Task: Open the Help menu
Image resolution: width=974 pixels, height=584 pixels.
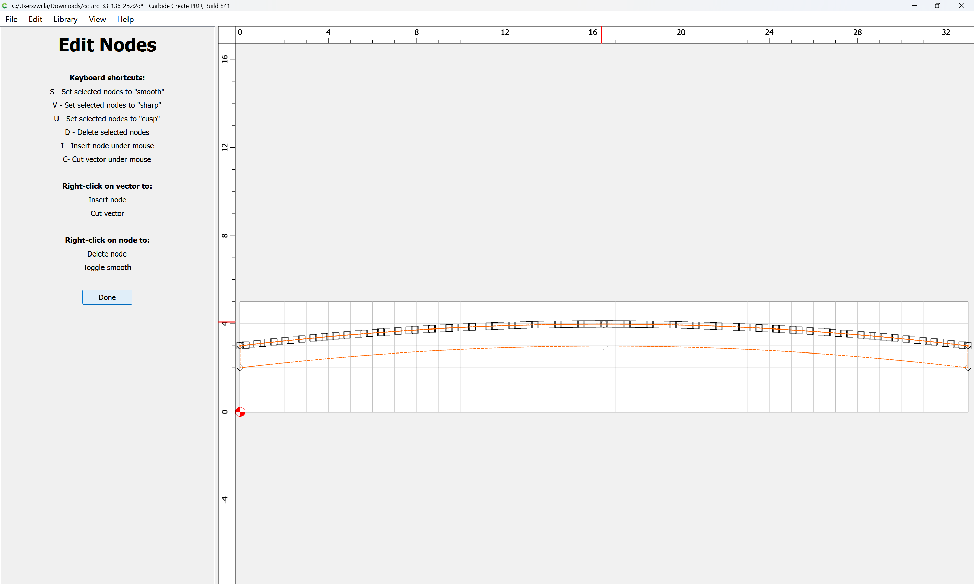Action: point(125,19)
